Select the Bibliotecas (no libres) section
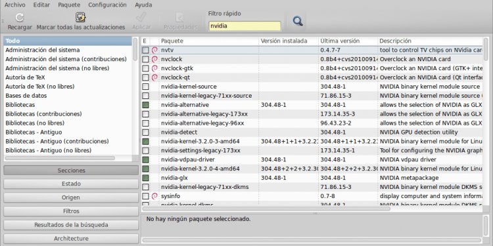 68,123
